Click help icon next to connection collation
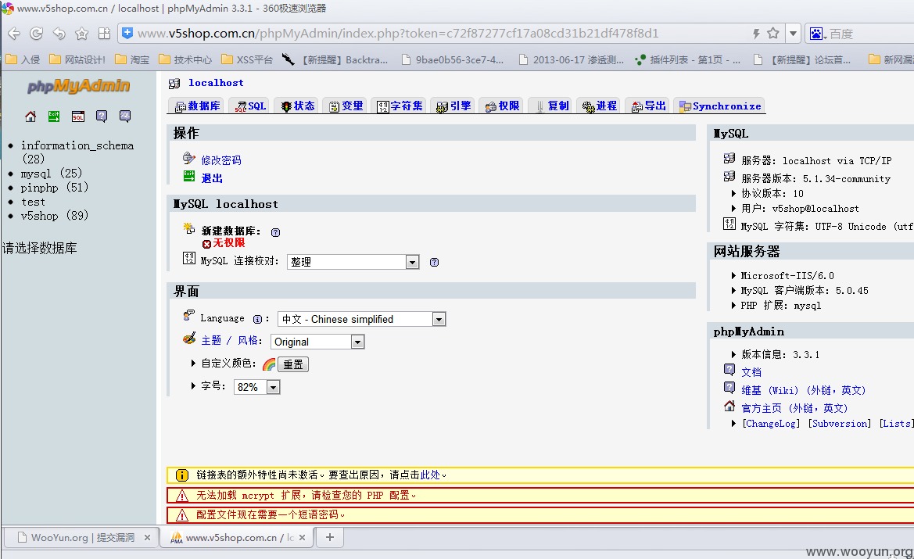The height and width of the screenshot is (559, 914). click(434, 263)
